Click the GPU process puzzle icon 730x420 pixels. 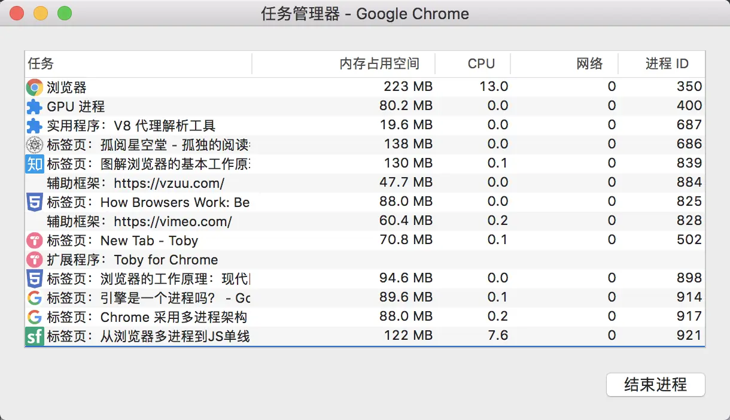35,106
